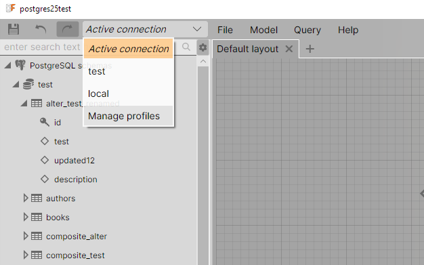Image resolution: width=424 pixels, height=265 pixels.
Task: Collapse the test database node
Action: click(16, 85)
